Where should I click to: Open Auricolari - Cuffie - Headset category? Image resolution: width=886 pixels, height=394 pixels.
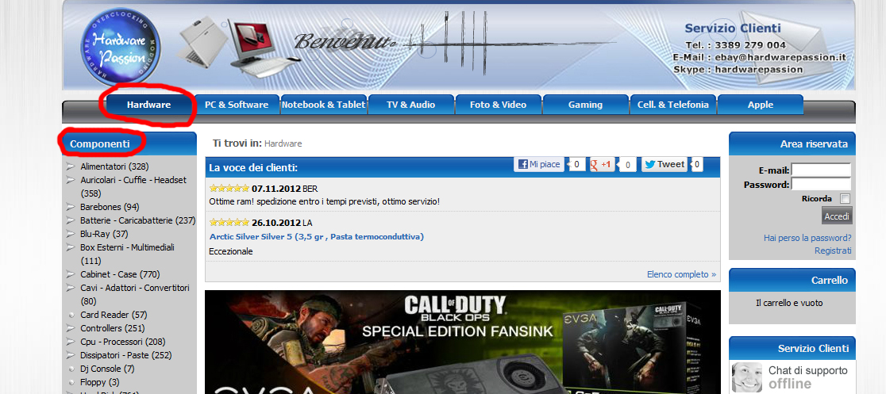tap(133, 187)
